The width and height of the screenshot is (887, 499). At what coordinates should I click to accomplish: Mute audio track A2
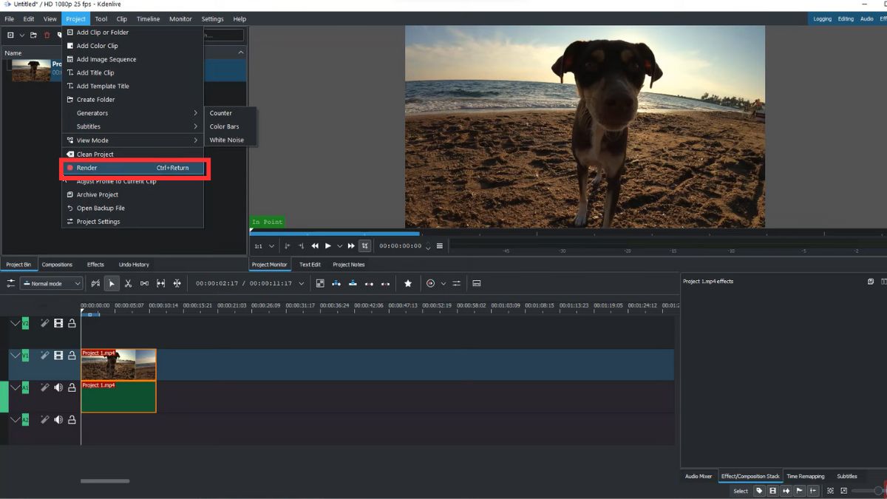pyautogui.click(x=58, y=420)
